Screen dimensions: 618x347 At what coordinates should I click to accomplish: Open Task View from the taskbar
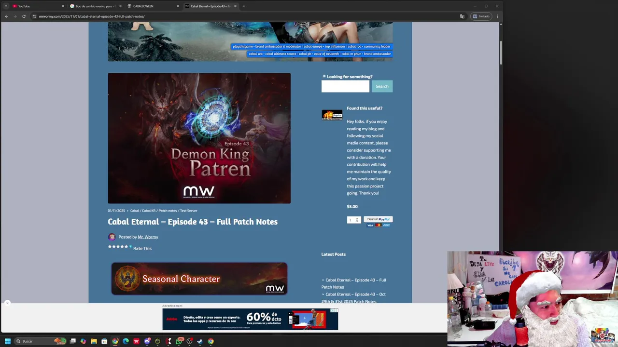[73, 341]
